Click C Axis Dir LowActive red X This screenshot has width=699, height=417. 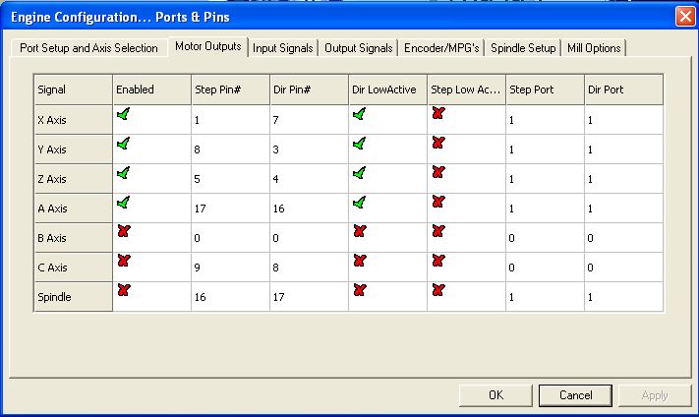359,261
